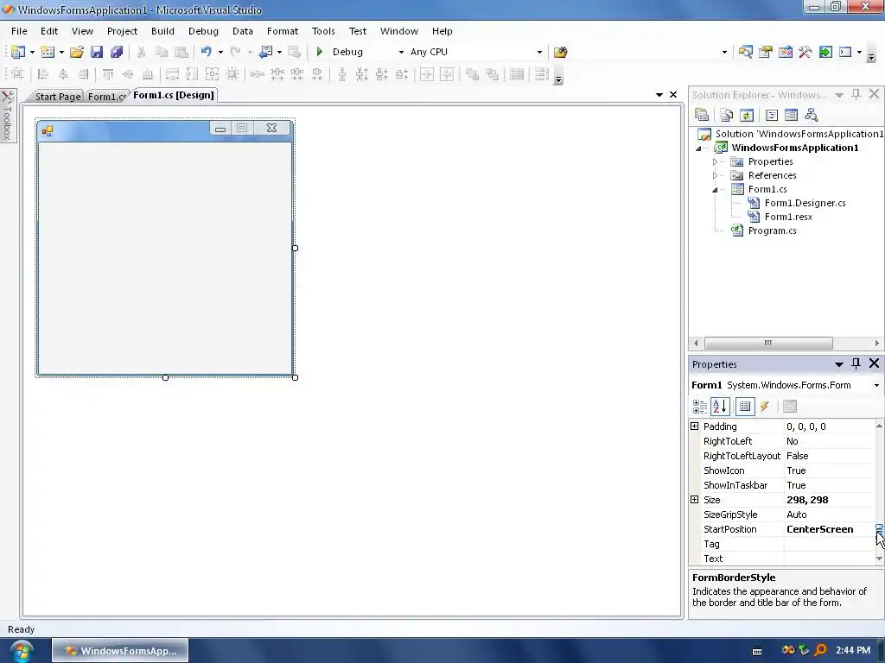Viewport: 885px width, 663px height.
Task: Expand the Properties node in Solution Explorer
Action: (x=715, y=161)
